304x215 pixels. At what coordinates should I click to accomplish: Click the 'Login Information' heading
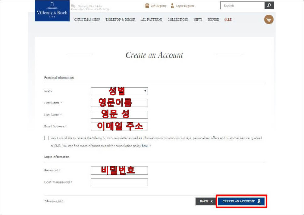(x=57, y=157)
